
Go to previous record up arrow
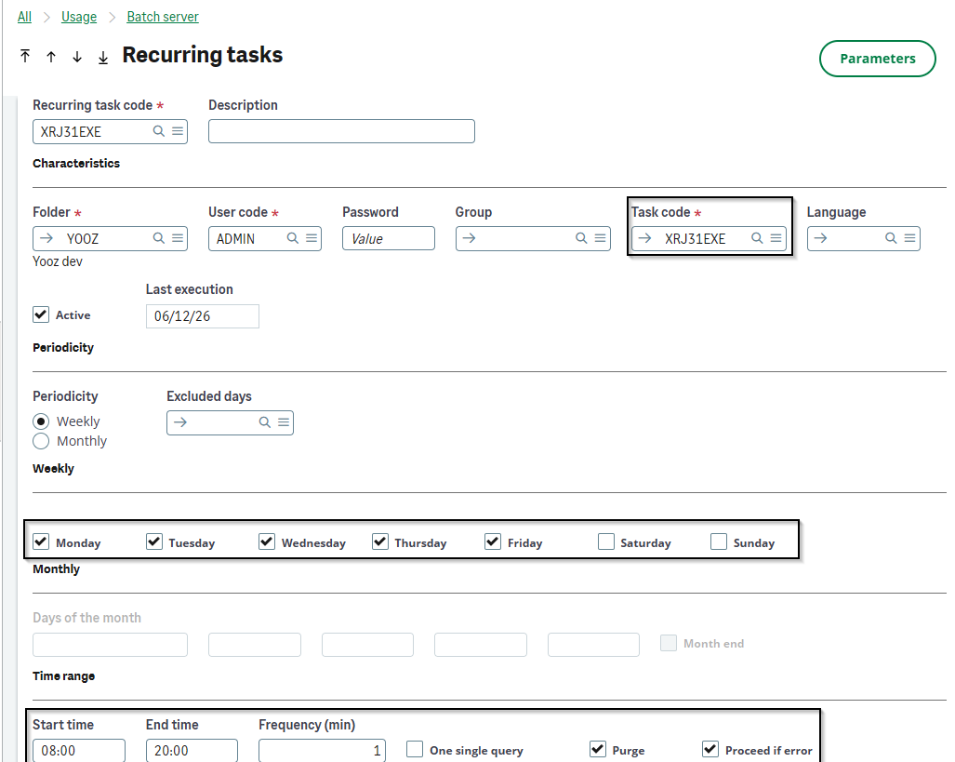coord(51,57)
